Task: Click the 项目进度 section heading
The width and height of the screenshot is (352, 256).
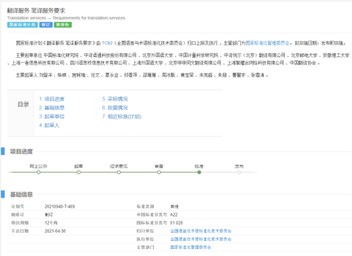Action: (22, 151)
